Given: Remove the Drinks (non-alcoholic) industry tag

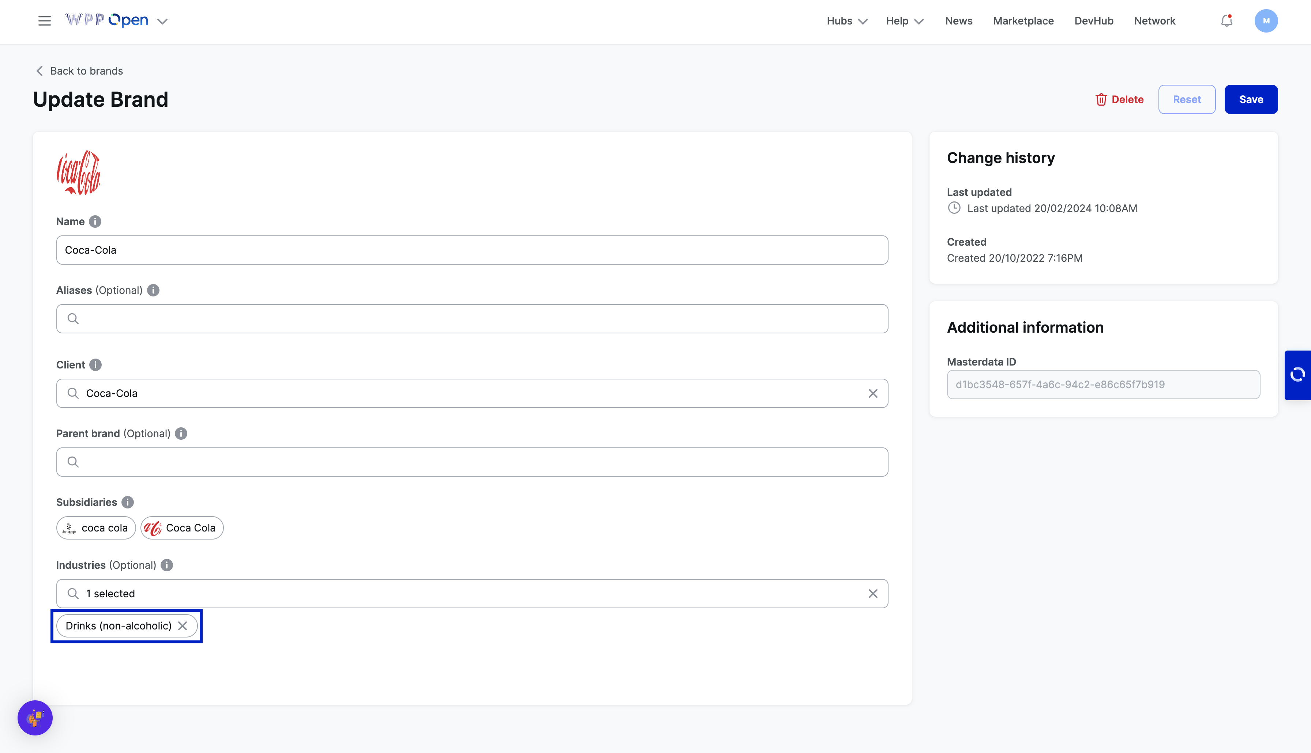Looking at the screenshot, I should pos(183,626).
